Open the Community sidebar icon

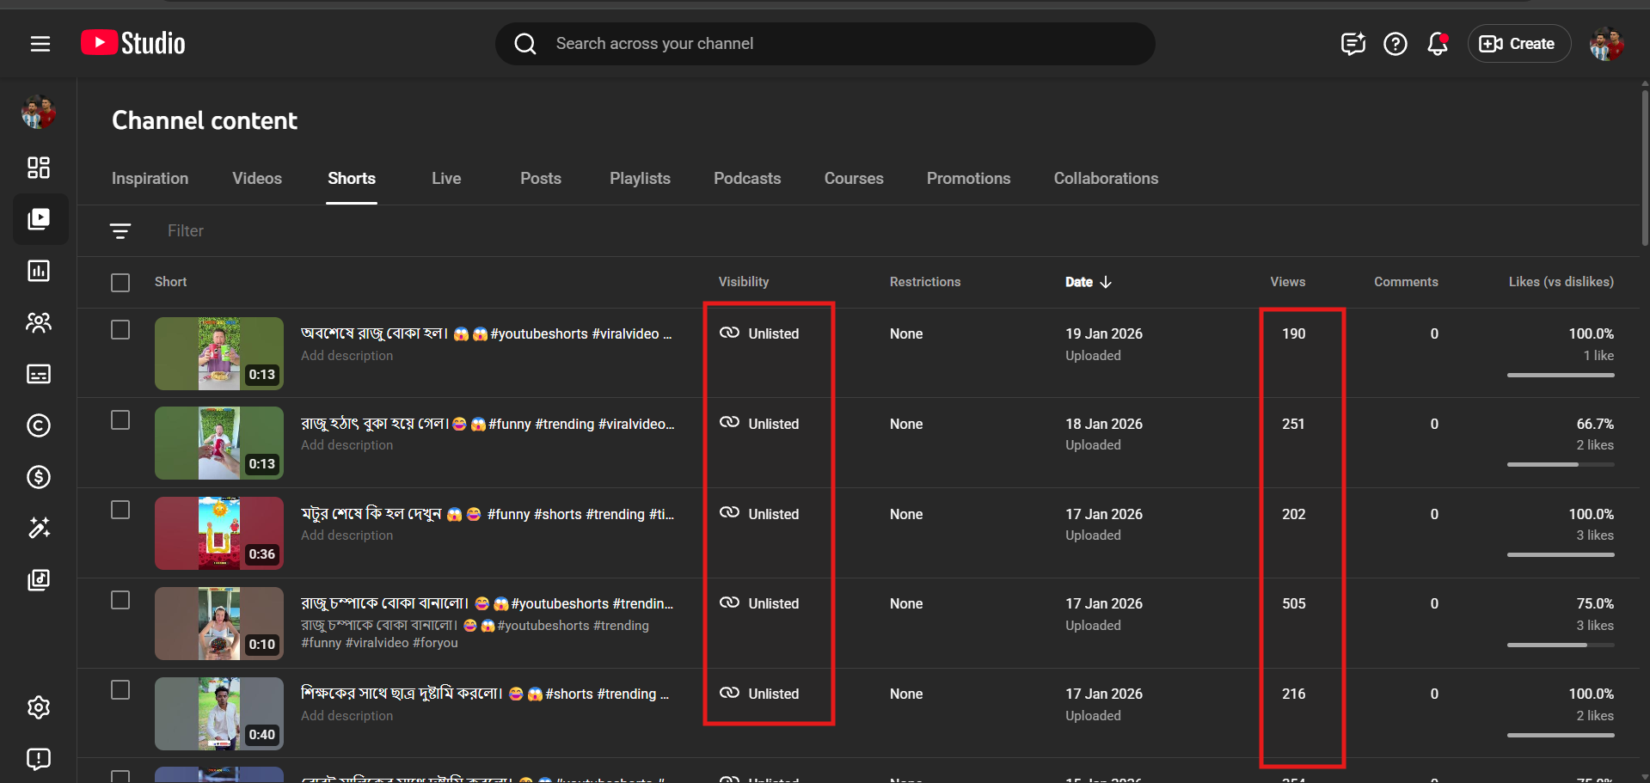[39, 322]
